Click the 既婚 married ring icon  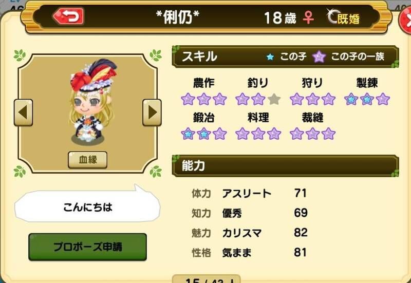pyautogui.click(x=332, y=16)
